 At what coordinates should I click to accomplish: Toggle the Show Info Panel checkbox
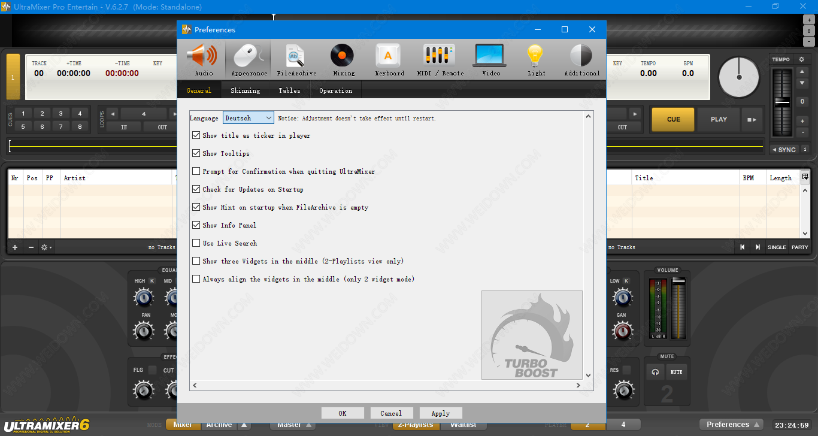(196, 225)
